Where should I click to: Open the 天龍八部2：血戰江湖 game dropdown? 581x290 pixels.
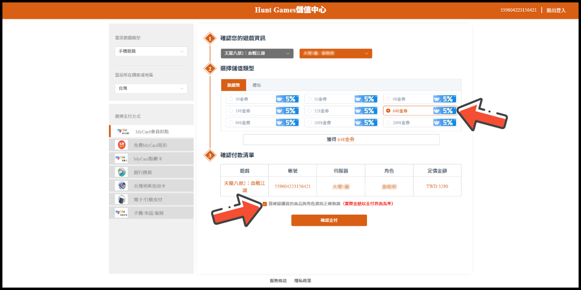point(257,53)
